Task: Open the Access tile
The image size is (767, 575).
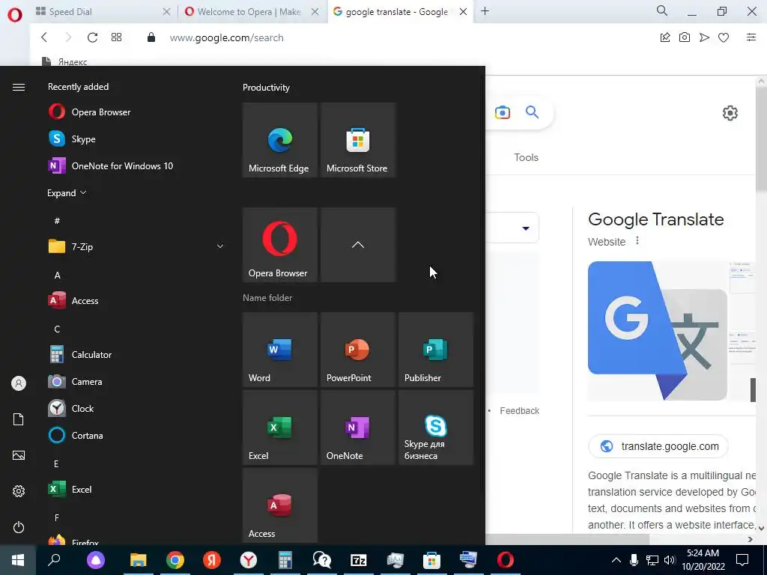Action: (280, 505)
